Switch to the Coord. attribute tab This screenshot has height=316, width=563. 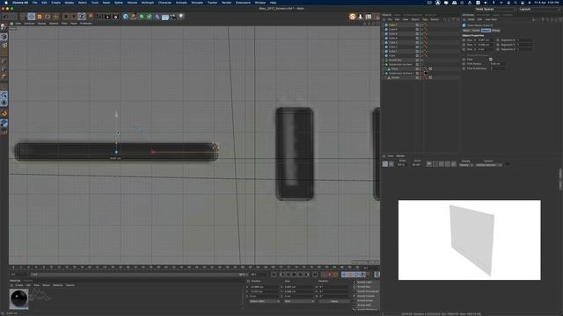476,31
